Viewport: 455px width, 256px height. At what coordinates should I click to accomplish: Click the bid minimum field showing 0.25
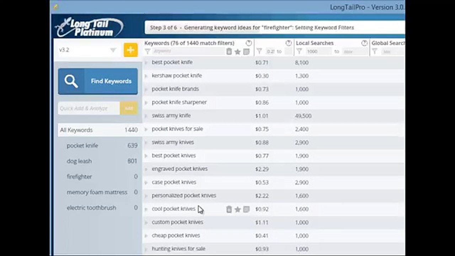click(270, 52)
